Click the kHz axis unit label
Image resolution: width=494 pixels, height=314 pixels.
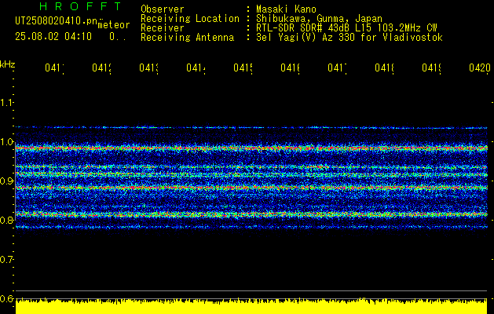(7, 64)
